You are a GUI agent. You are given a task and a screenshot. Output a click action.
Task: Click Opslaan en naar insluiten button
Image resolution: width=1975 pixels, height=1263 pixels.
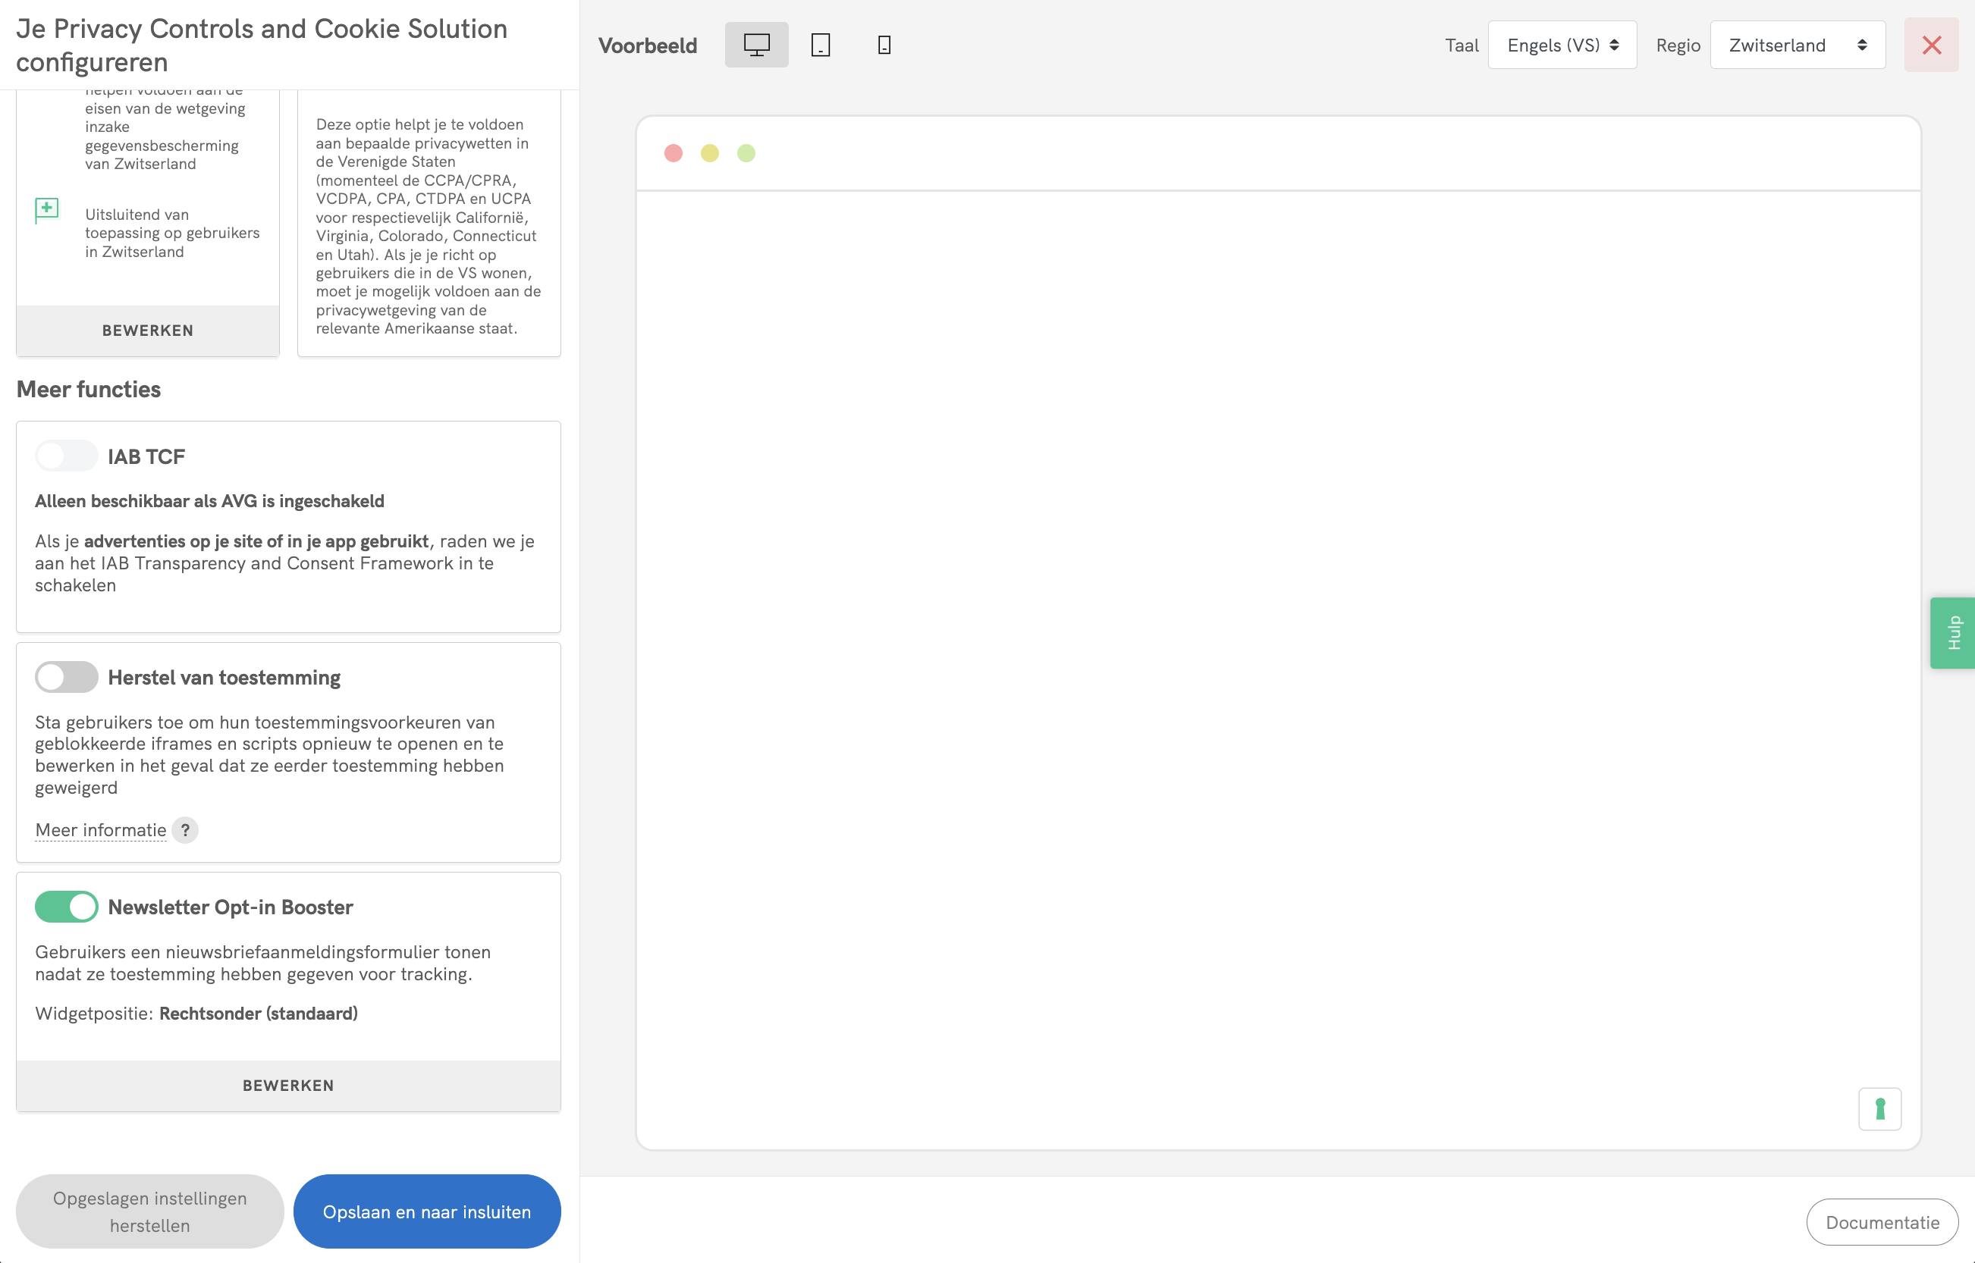coord(427,1211)
